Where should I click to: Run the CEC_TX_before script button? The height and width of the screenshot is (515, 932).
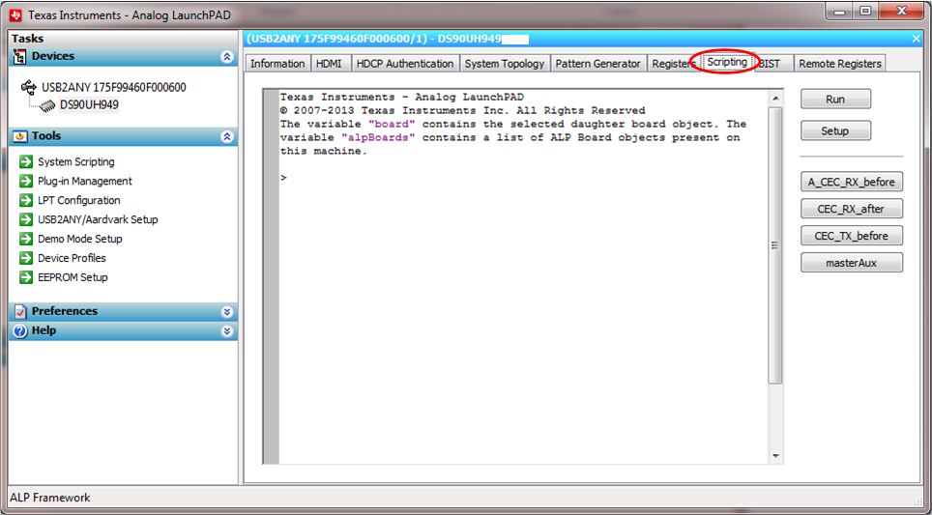[x=852, y=236]
